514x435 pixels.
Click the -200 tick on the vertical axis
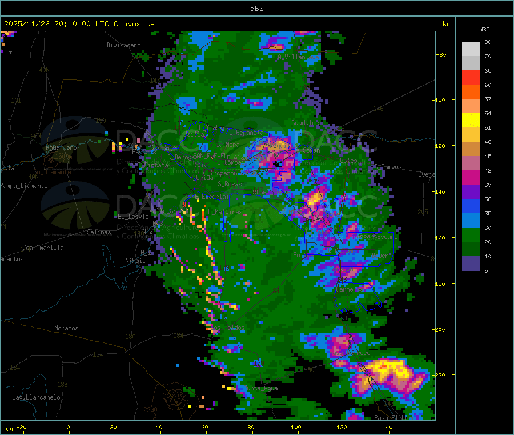click(x=438, y=329)
